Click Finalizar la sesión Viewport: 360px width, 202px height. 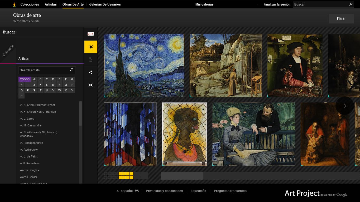(277, 4)
